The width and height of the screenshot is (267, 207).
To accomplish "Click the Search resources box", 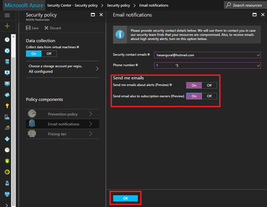I will click(245, 5).
